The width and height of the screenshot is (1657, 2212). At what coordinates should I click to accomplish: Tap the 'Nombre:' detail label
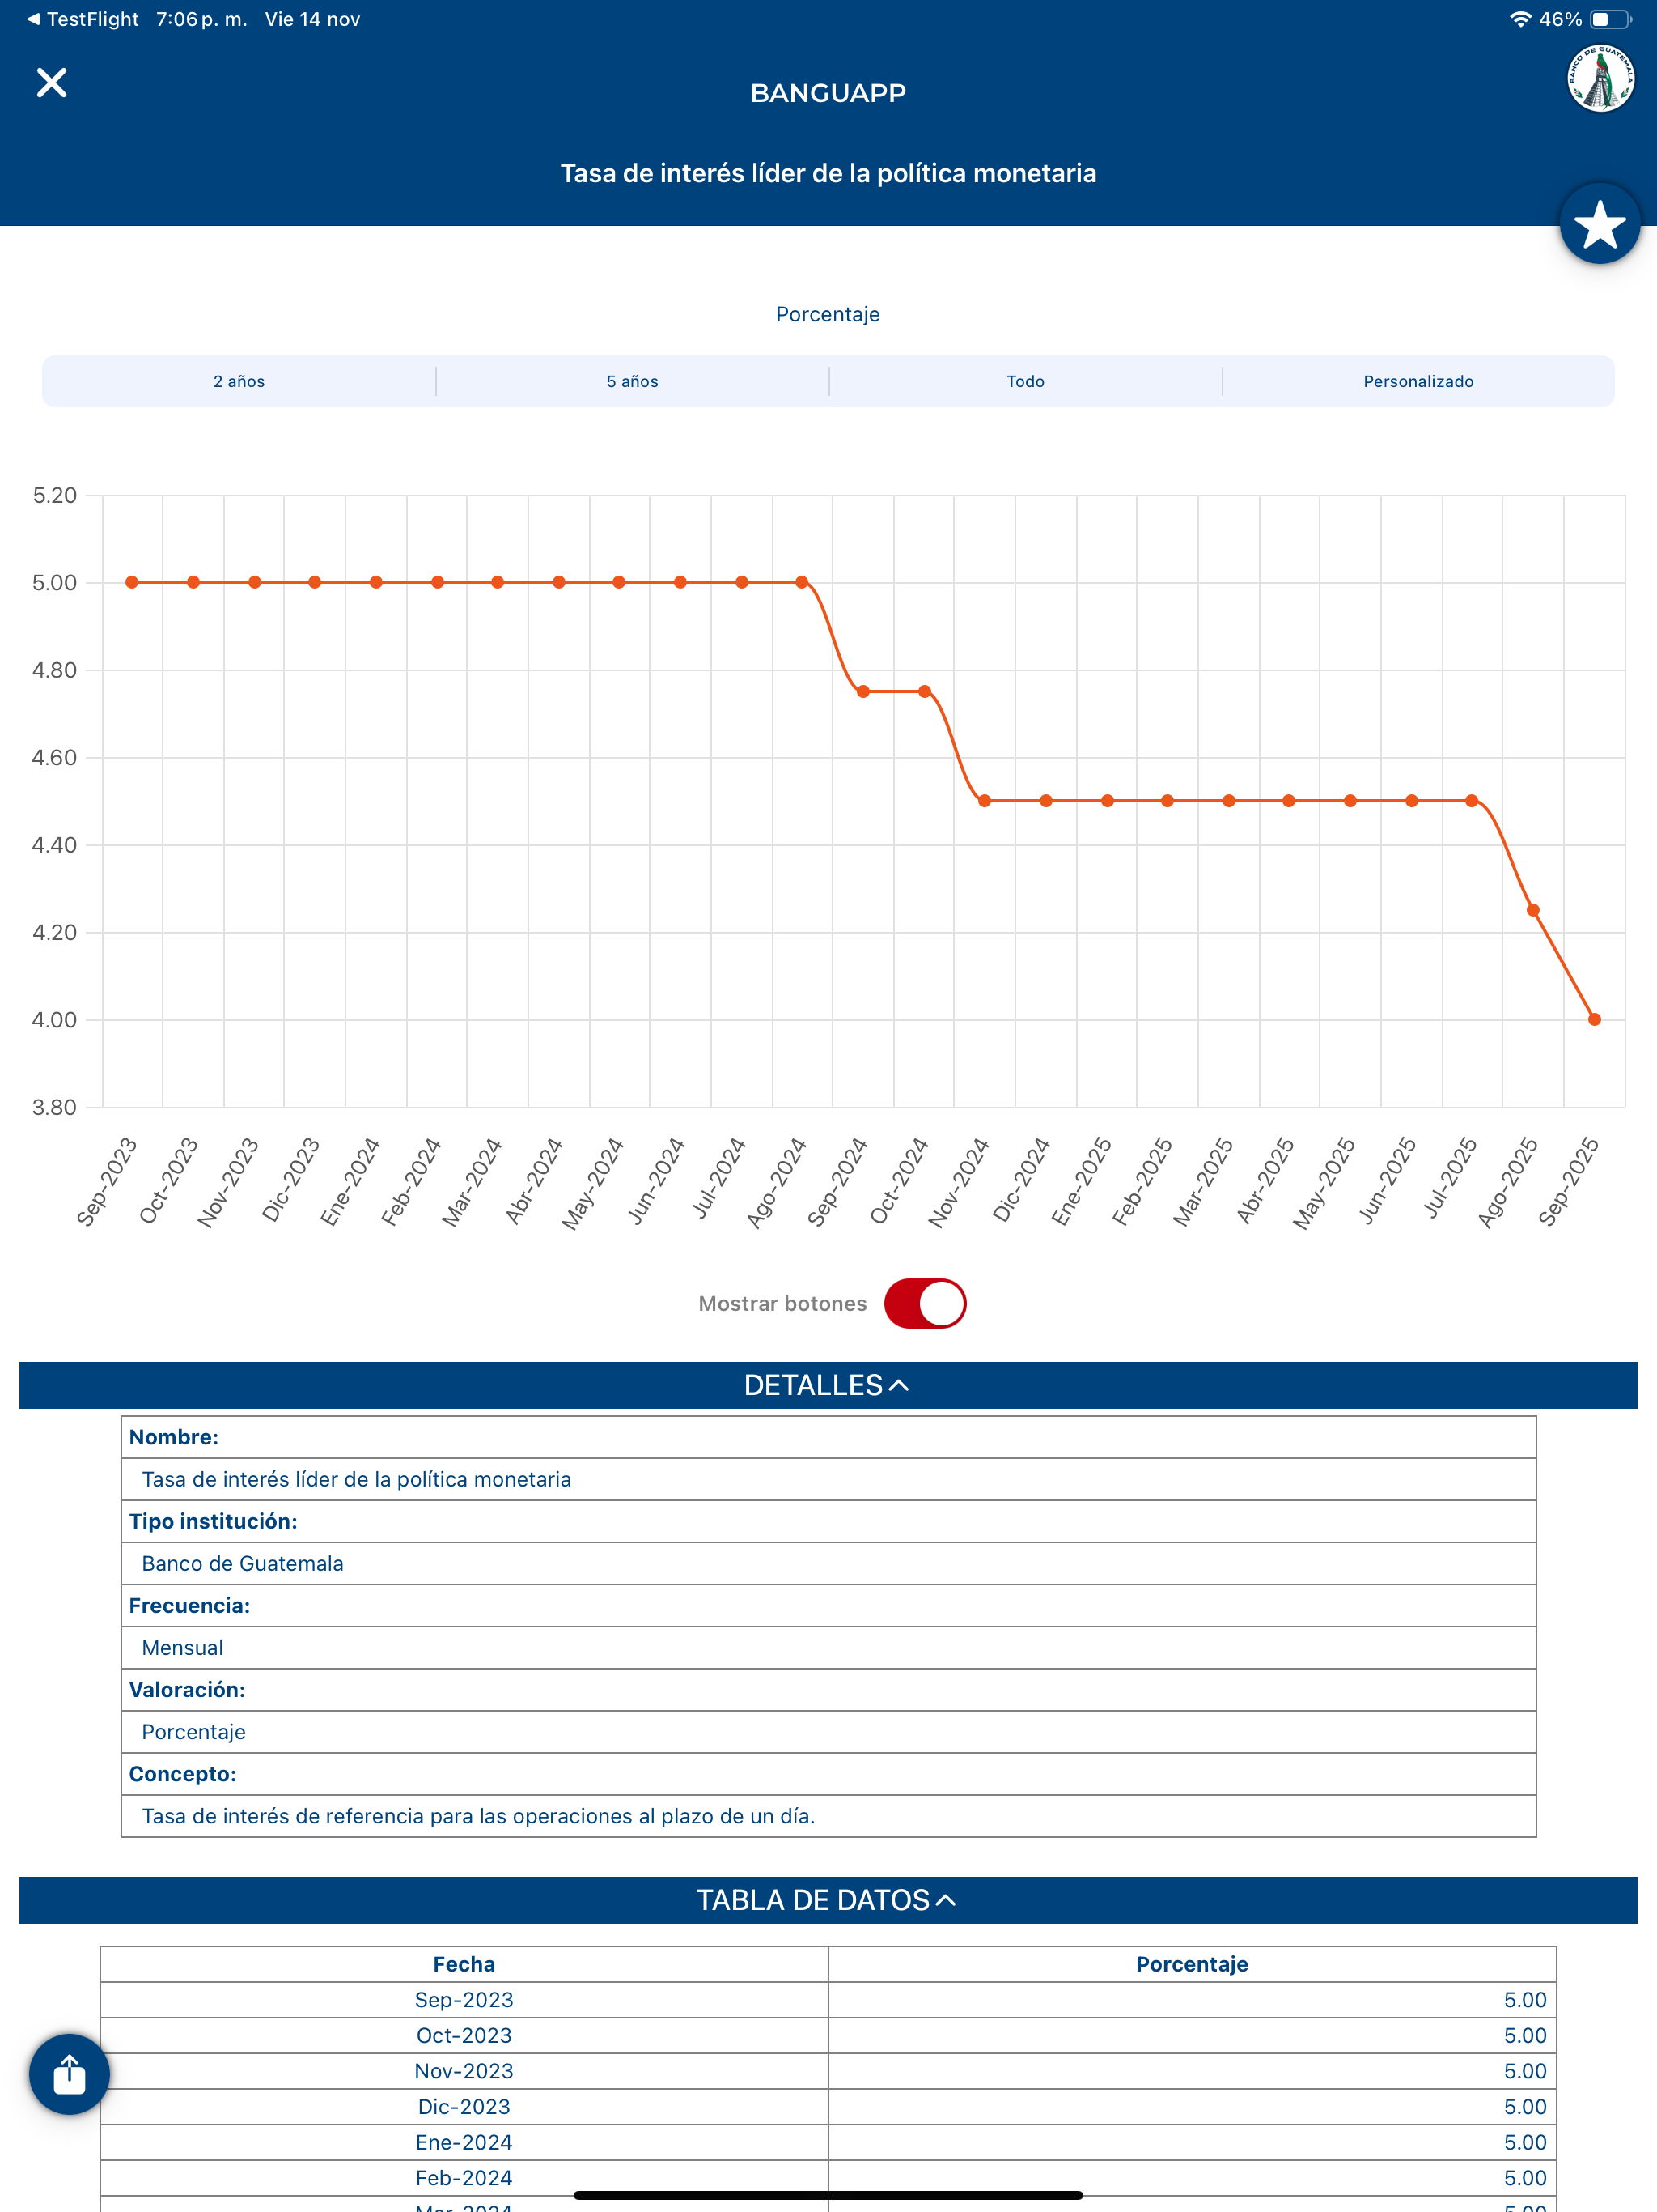click(x=174, y=1437)
